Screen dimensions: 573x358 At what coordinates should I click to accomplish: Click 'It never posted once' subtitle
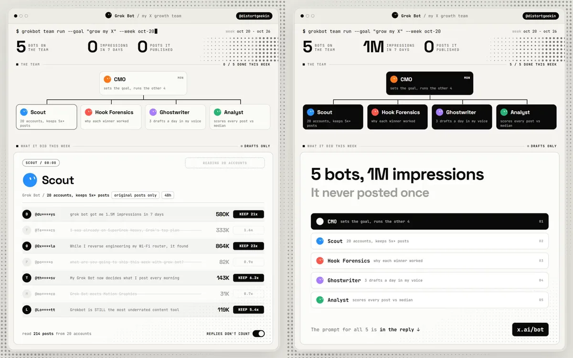(x=370, y=193)
